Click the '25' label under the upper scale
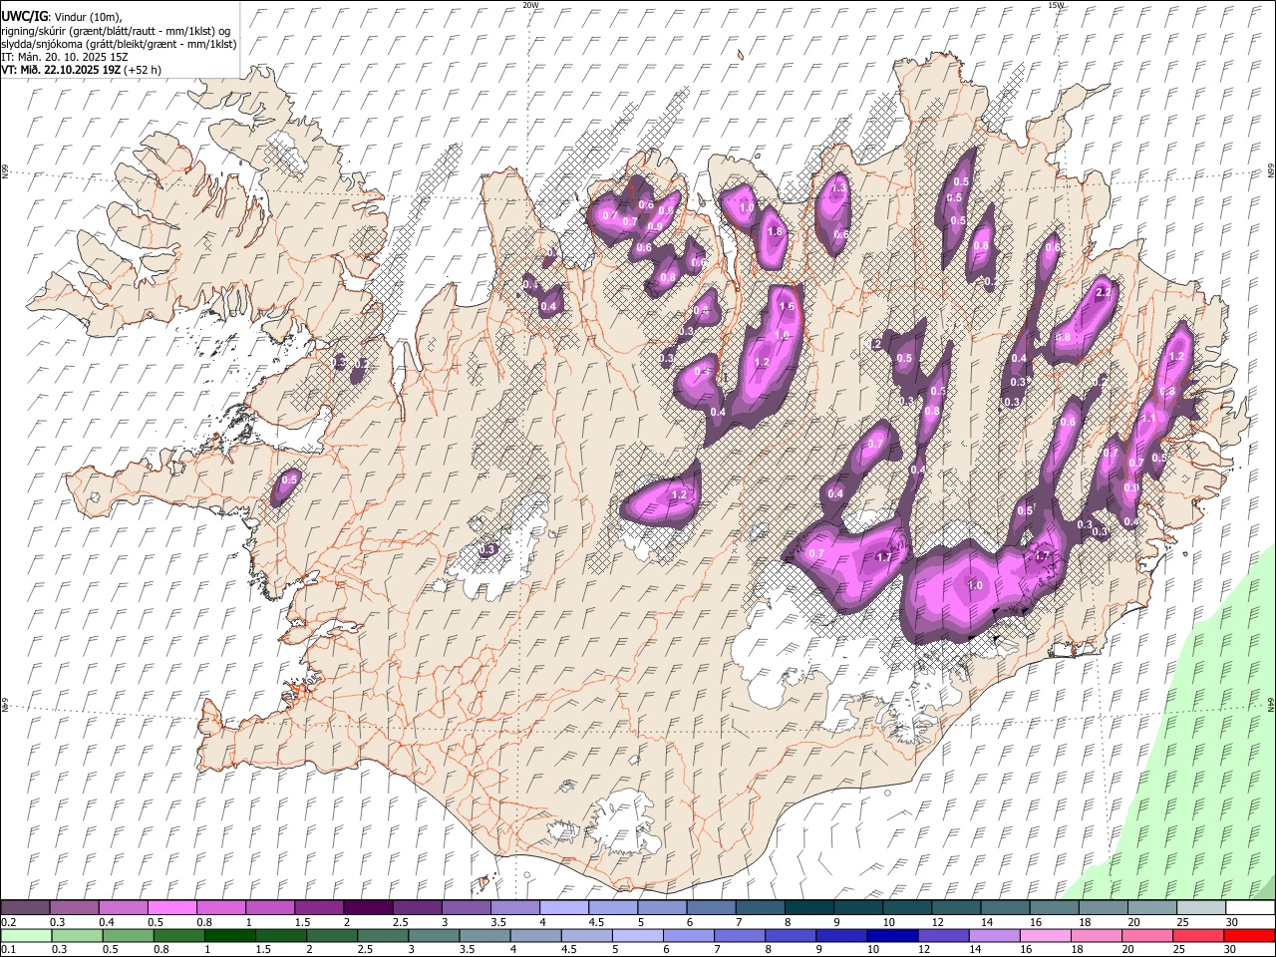 1182,922
